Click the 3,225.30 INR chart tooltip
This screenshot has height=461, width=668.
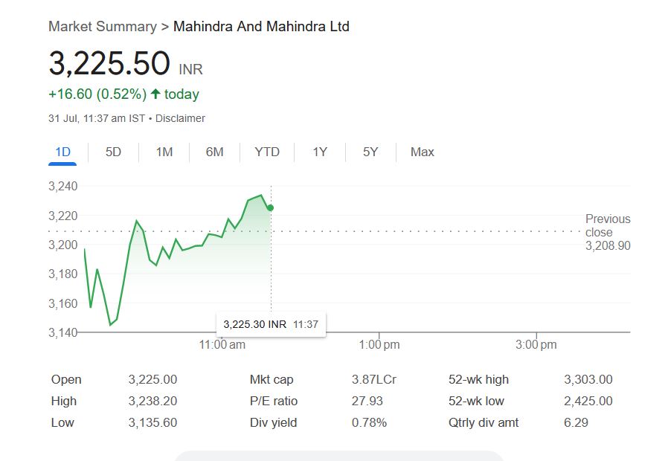point(270,324)
